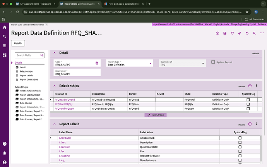Click the Save disk icon

point(225,33)
